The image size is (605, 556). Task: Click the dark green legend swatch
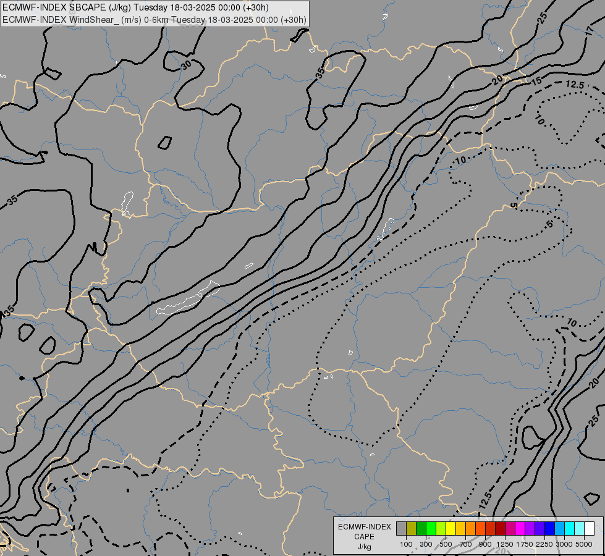421,529
